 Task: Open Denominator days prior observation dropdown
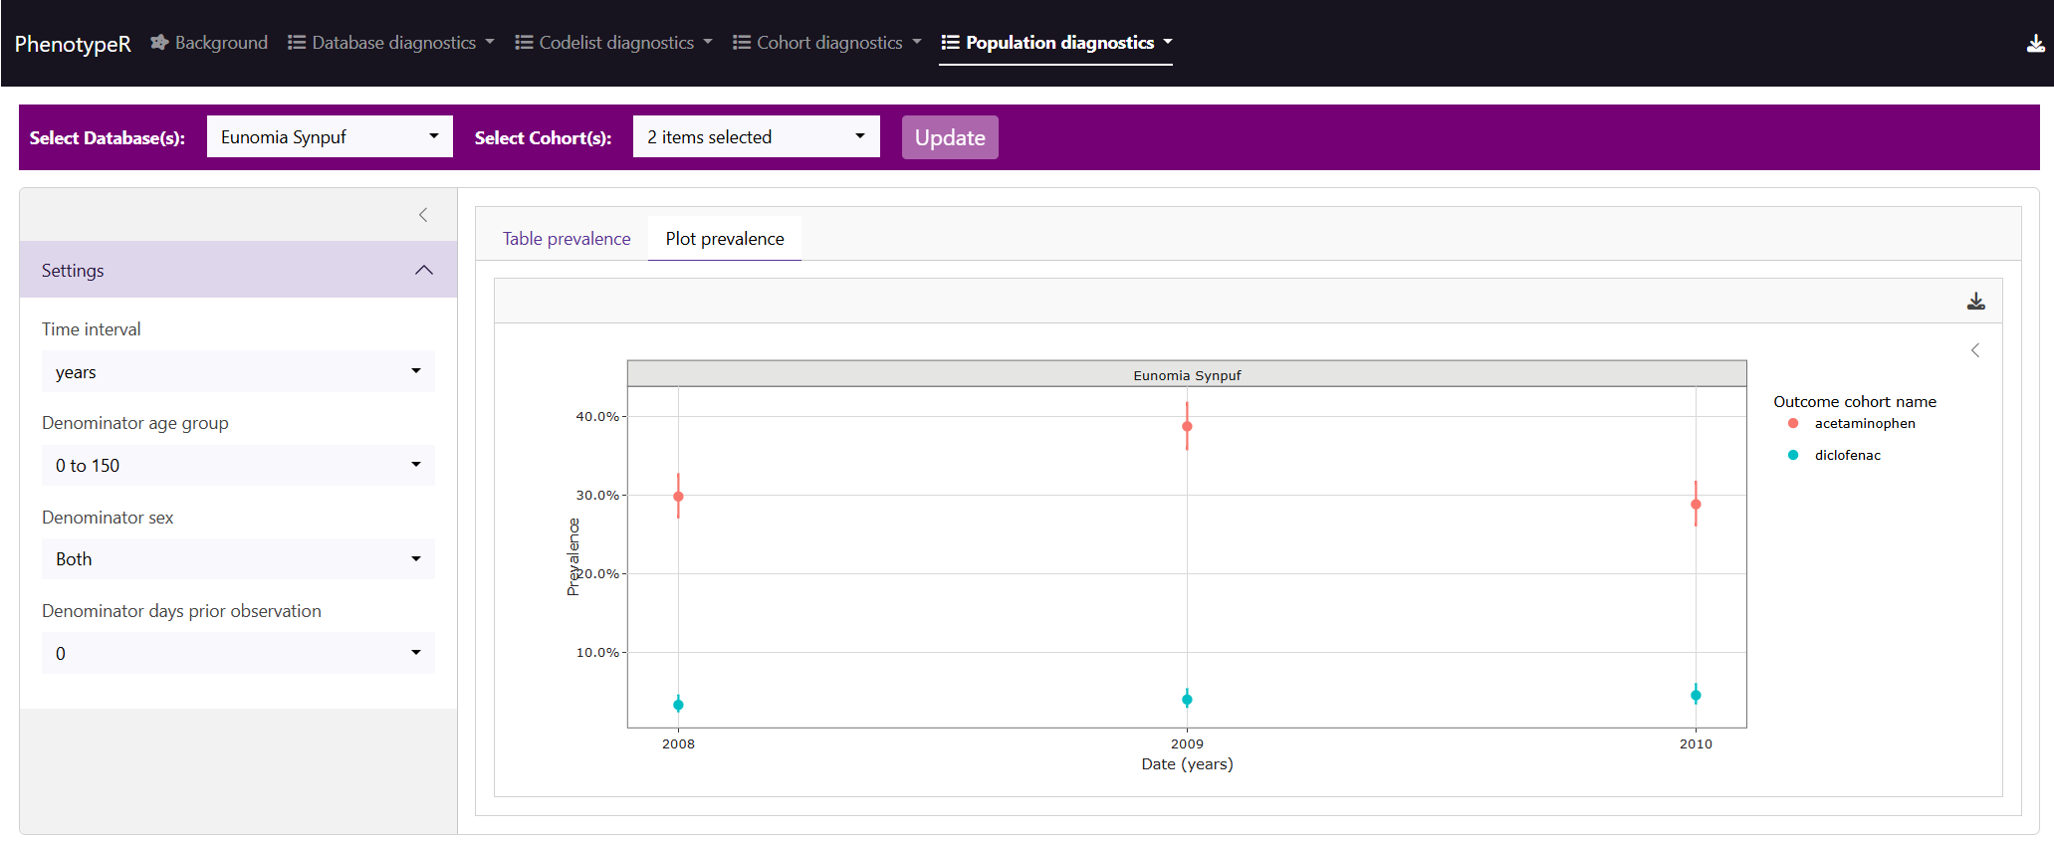(238, 654)
